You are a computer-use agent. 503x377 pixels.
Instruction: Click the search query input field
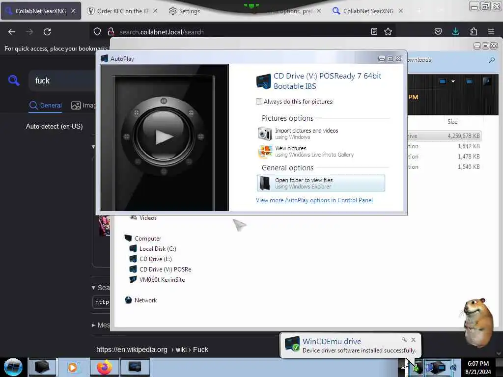coord(62,81)
